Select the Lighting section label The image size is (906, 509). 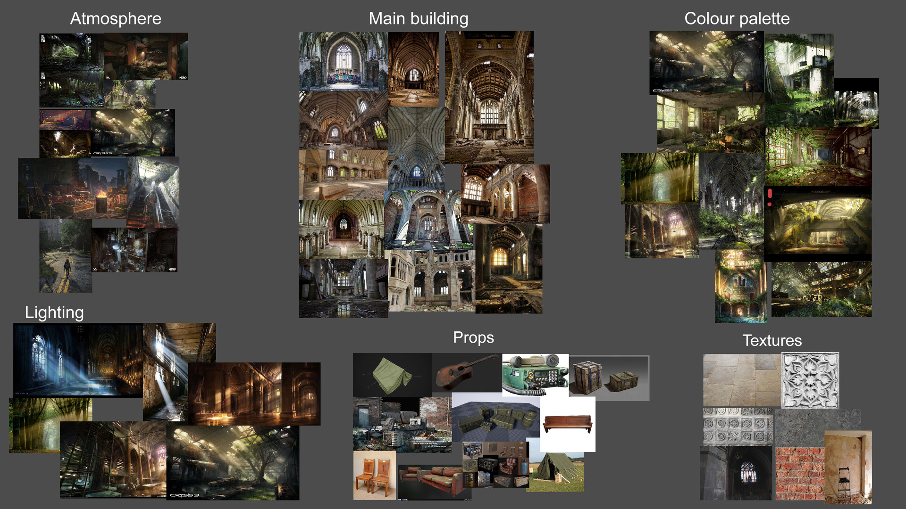tap(54, 312)
